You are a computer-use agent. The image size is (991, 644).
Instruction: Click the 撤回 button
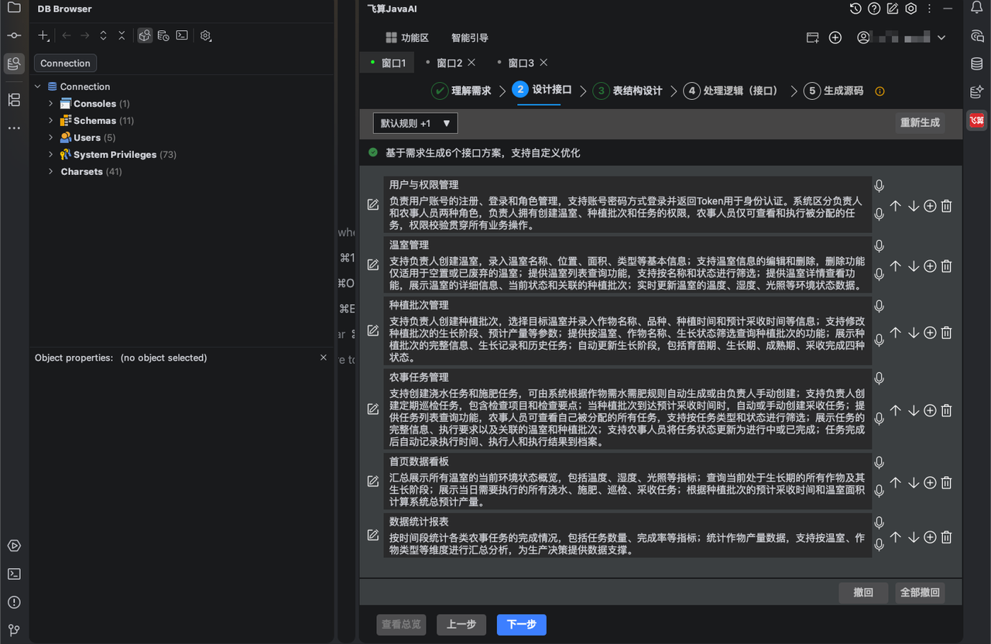(x=863, y=593)
